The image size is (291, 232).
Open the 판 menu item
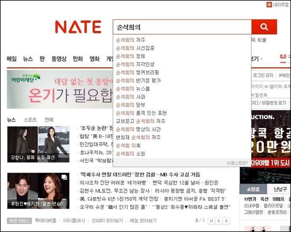pyautogui.click(x=42, y=59)
